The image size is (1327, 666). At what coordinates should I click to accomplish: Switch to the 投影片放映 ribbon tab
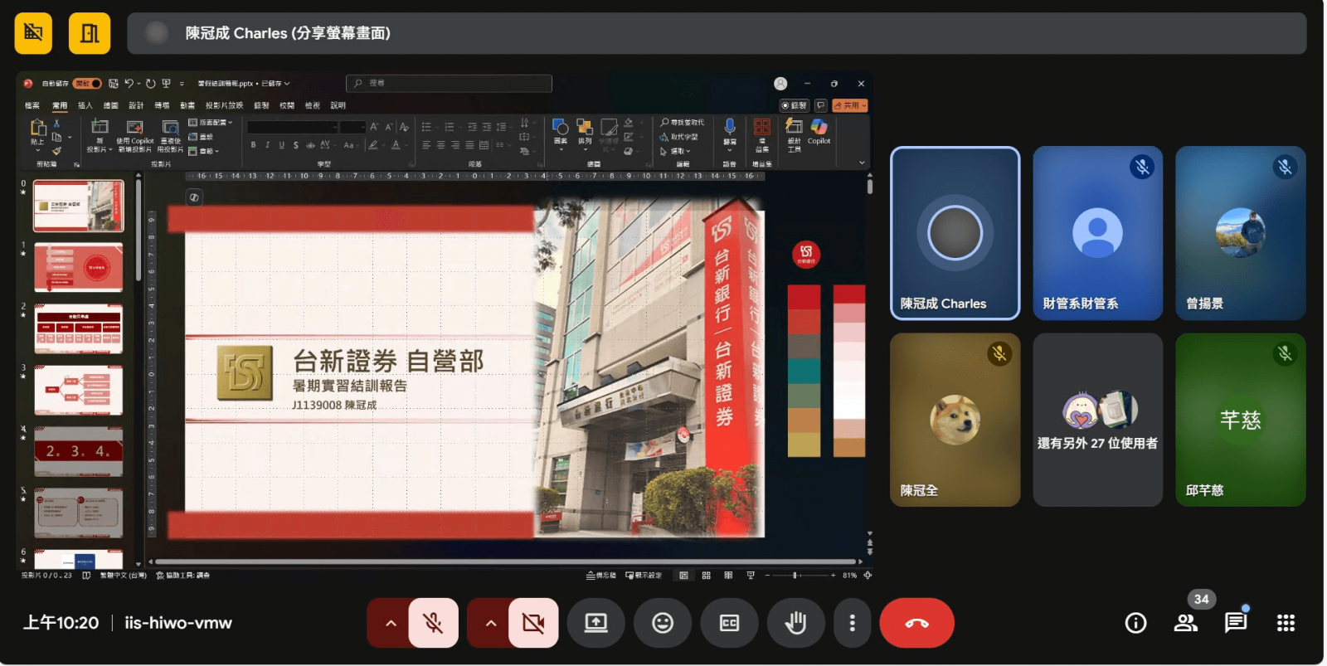pos(225,105)
